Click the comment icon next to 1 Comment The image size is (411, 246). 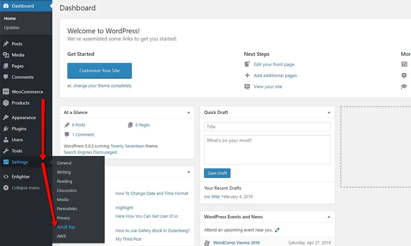pyautogui.click(x=67, y=134)
